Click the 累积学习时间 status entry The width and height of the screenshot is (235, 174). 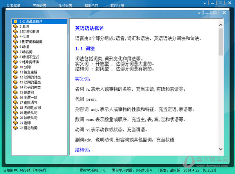point(132,170)
